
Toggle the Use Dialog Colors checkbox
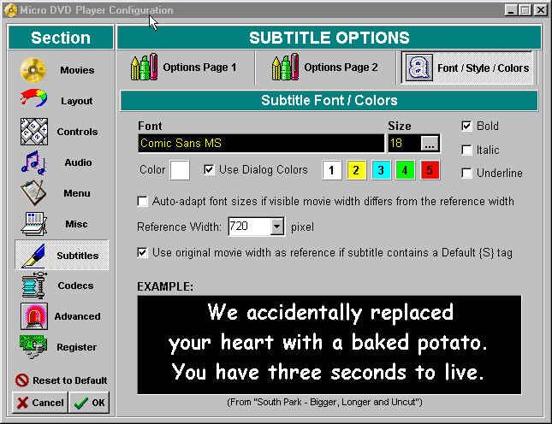[x=209, y=169]
